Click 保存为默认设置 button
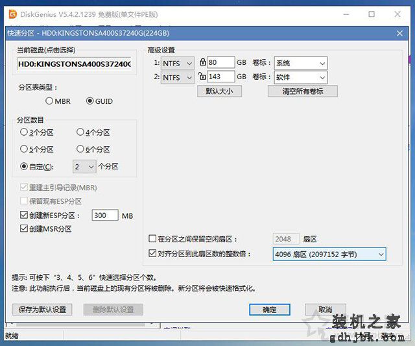Image resolution: width=415 pixels, height=346 pixels. point(42,310)
